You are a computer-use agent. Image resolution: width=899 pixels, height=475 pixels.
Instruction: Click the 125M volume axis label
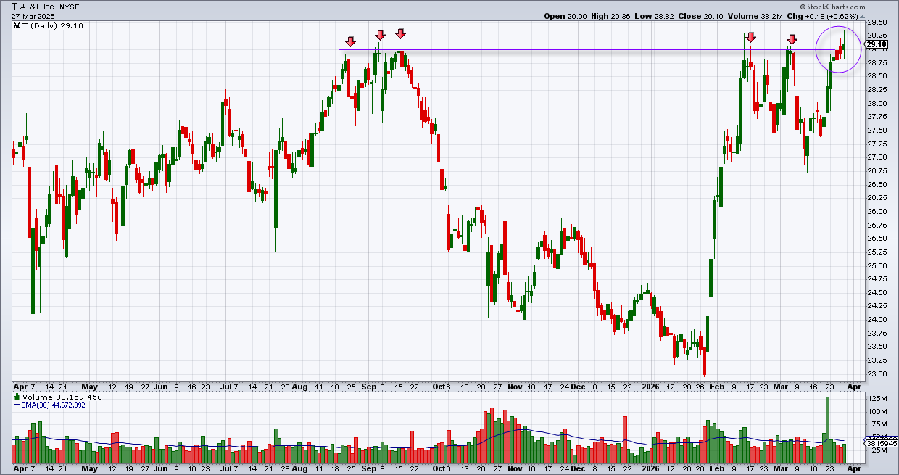(x=877, y=398)
